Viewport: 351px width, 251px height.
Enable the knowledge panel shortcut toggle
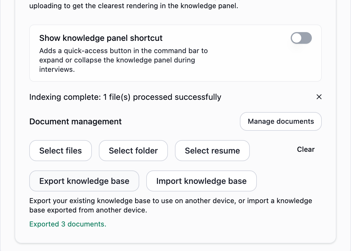pyautogui.click(x=301, y=38)
